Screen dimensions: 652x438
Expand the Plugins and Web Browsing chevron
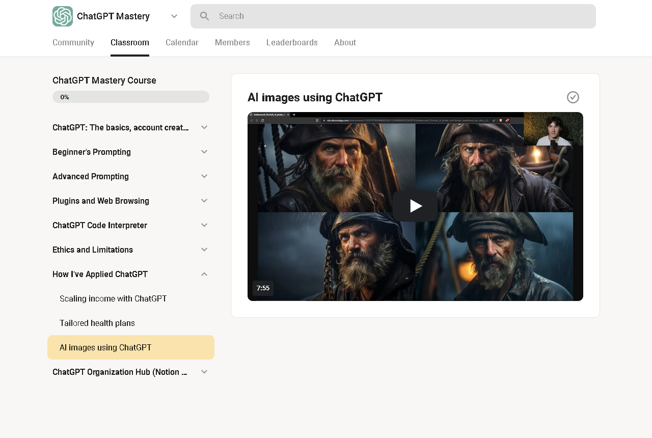pos(204,201)
